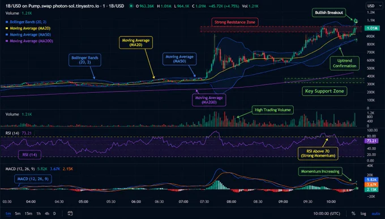Click the 1B/USD symbol title
This screenshot has height=219, width=385.
[x=65, y=6]
